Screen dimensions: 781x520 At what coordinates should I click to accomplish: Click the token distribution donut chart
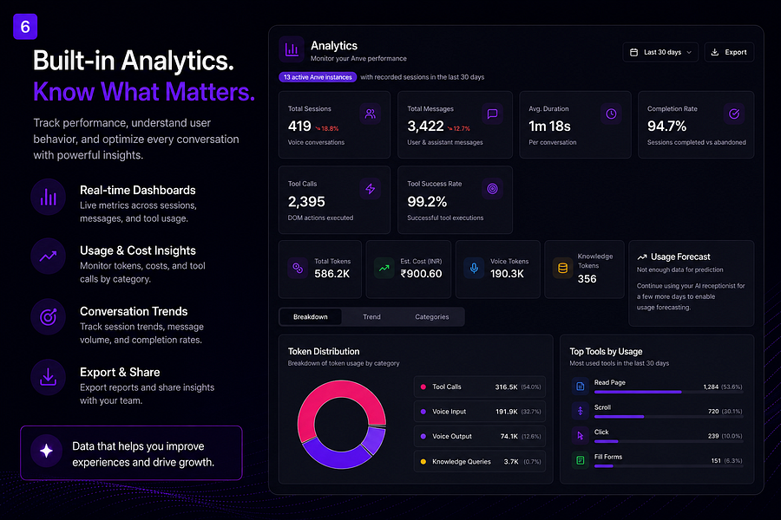pos(342,425)
